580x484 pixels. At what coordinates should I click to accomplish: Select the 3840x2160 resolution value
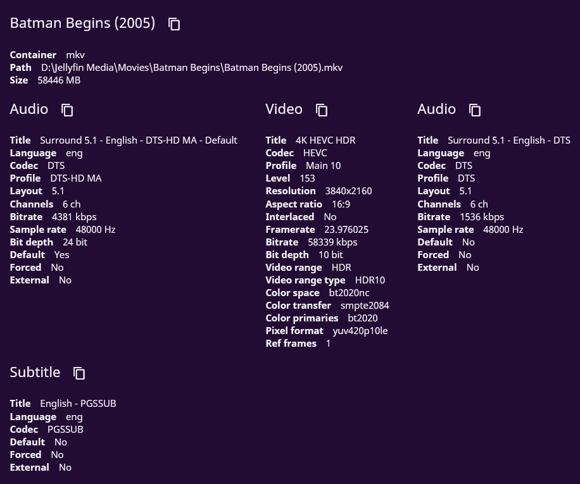click(348, 191)
